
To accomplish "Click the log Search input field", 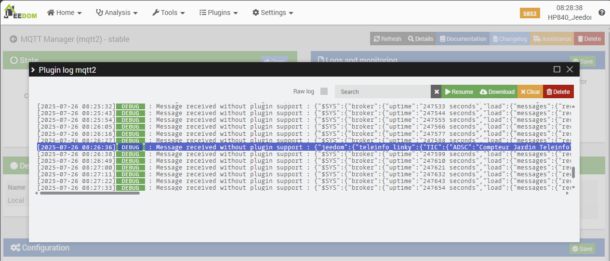I will pyautogui.click(x=383, y=91).
